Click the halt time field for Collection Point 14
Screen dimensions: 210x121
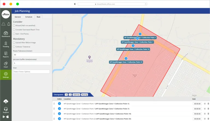tap(197, 114)
